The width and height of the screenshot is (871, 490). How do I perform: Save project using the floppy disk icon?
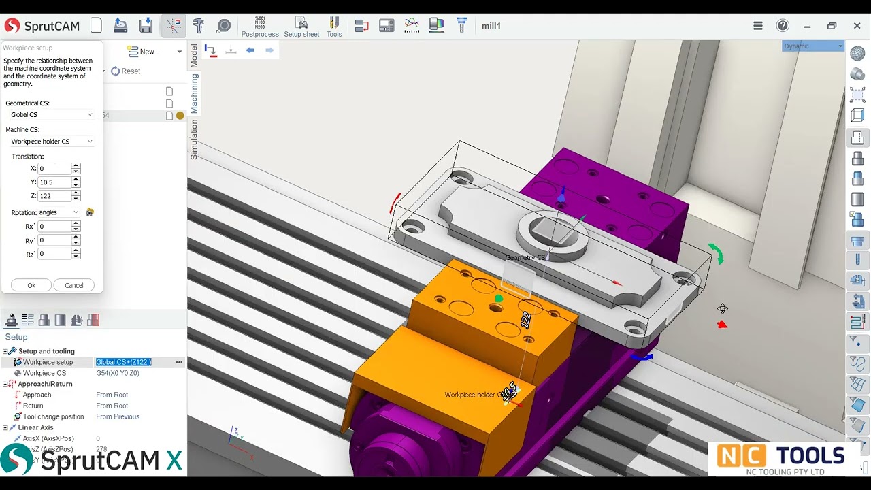point(146,26)
